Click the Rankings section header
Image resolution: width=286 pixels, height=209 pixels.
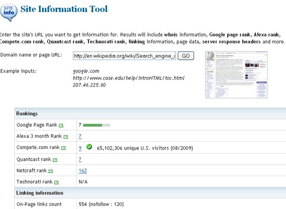[150, 114]
